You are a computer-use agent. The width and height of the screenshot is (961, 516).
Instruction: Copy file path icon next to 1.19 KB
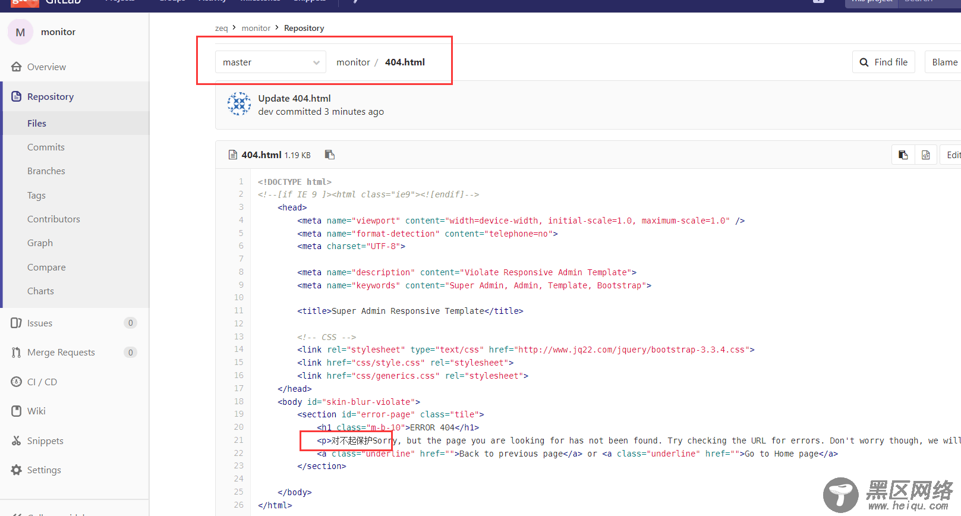(330, 155)
